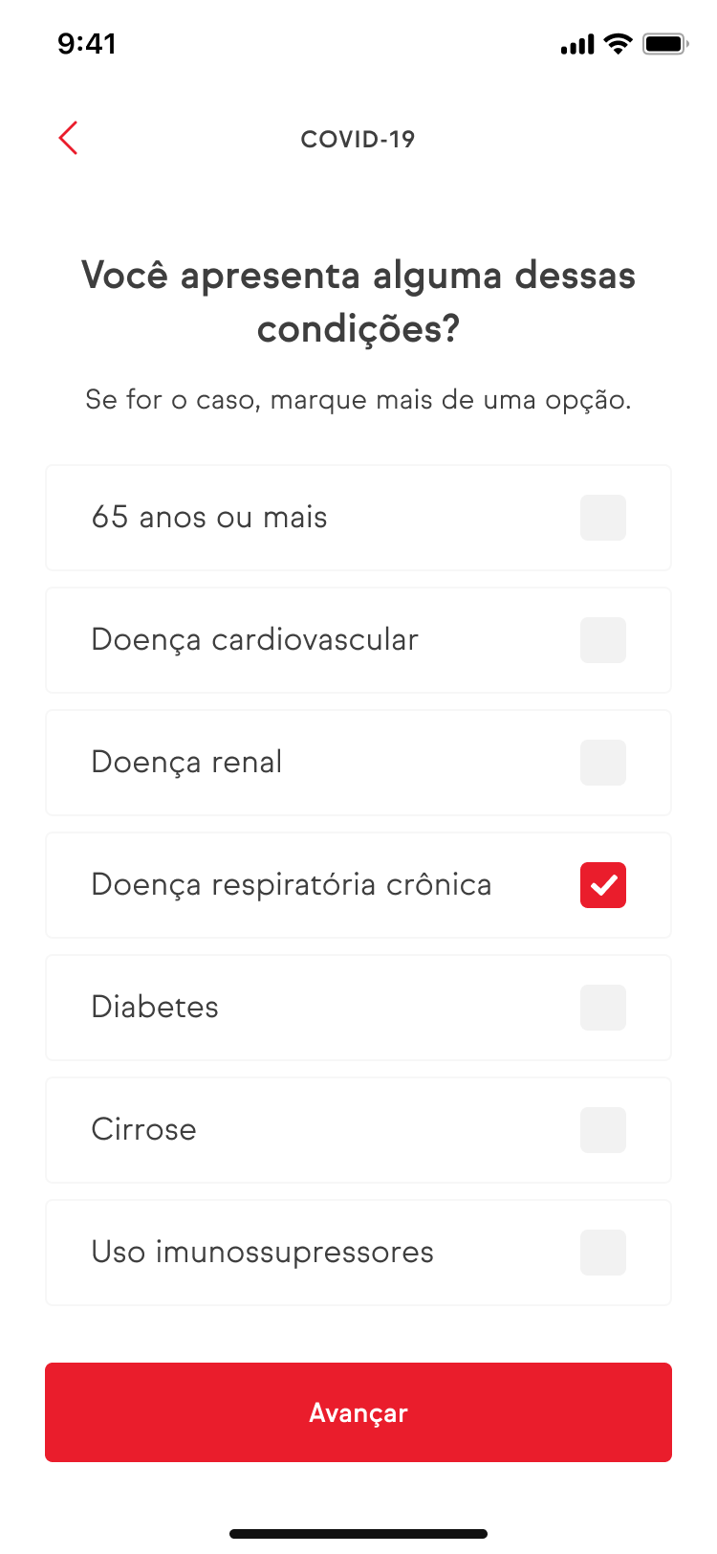Image resolution: width=717 pixels, height=1554 pixels.
Task: Tap the red back arrow icon
Action: pos(68,139)
